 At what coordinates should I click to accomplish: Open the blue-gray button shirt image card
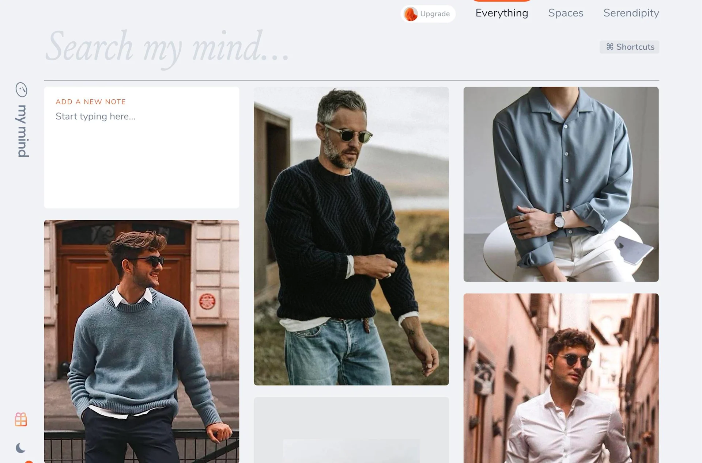561,184
